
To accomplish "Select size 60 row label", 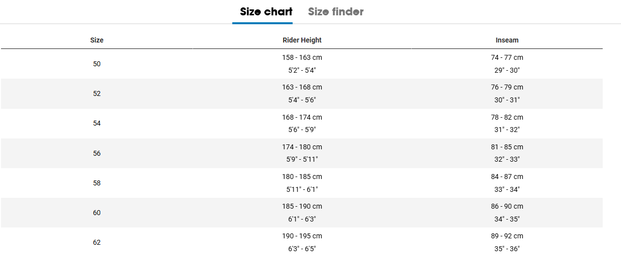I will 97,213.
